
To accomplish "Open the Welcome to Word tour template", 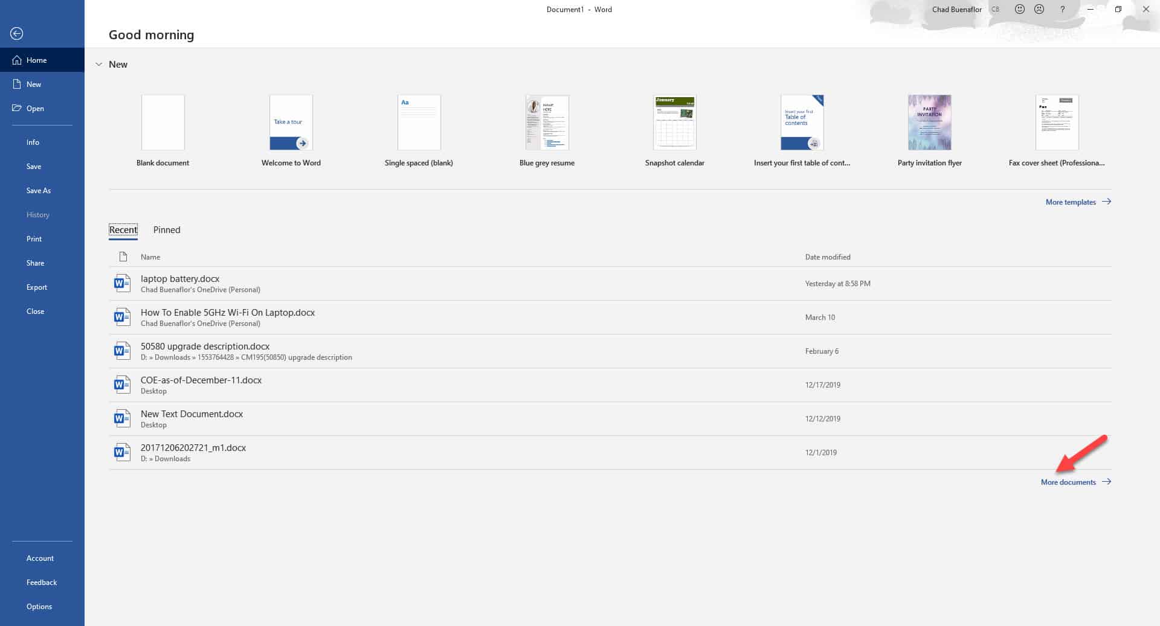I will (x=291, y=131).
